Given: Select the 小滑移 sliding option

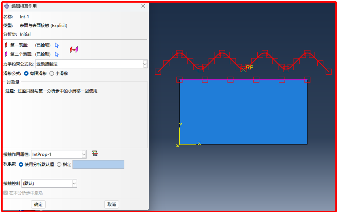Looking at the screenshot, I should click(51, 74).
